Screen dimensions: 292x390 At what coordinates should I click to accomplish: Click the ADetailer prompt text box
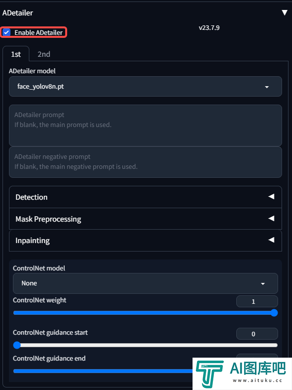click(x=145, y=126)
